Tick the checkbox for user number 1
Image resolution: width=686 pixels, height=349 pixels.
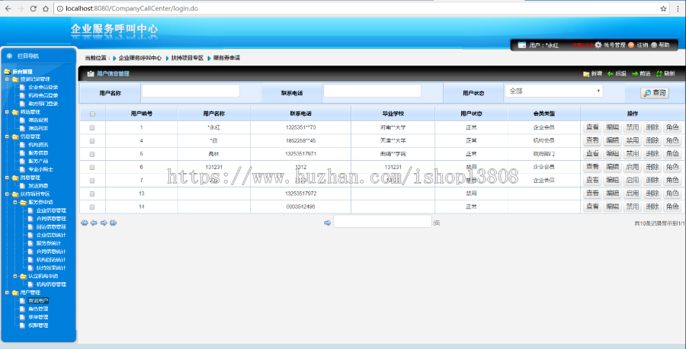click(92, 128)
